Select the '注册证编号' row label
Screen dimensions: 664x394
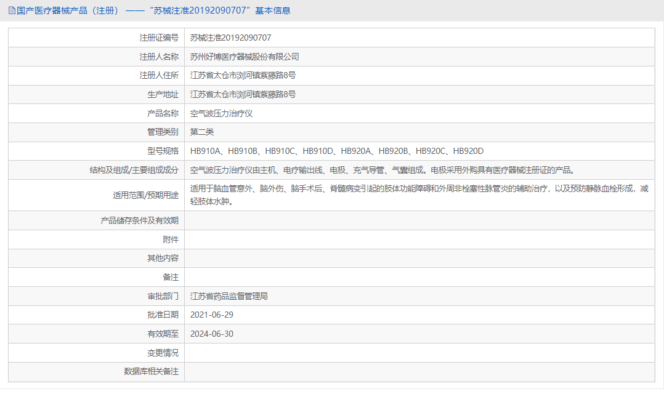tap(159, 38)
